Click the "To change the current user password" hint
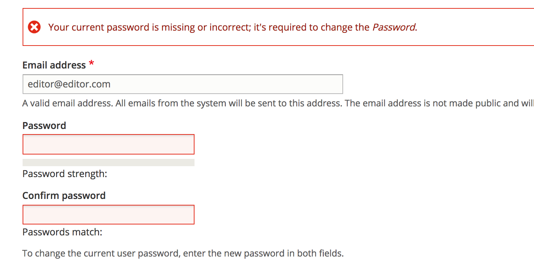 (x=102, y=253)
